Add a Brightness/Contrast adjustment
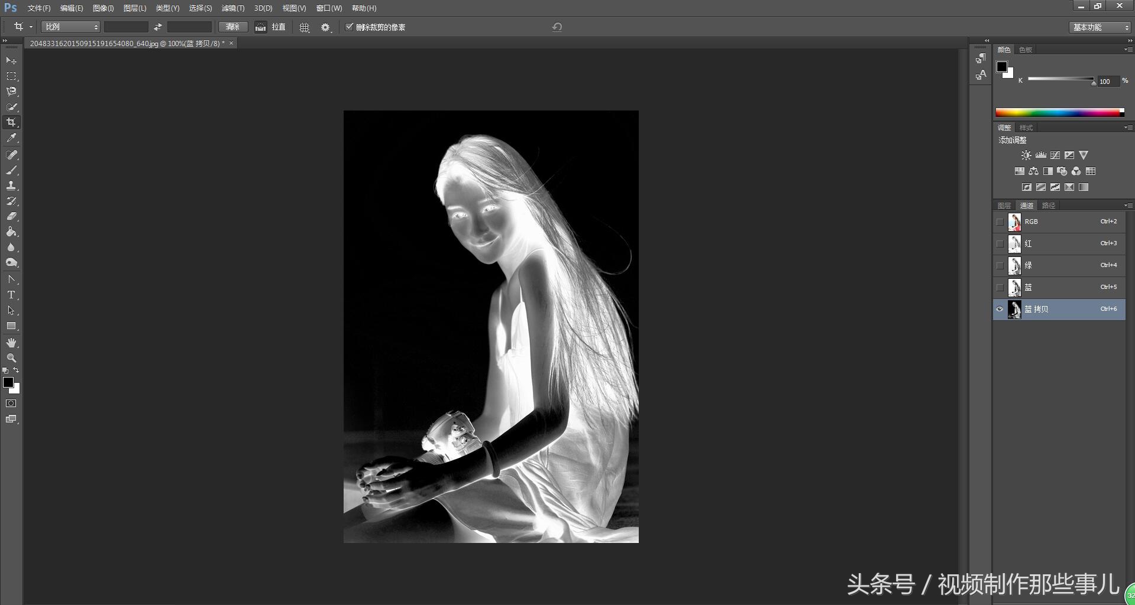This screenshot has width=1135, height=605. coord(1026,155)
